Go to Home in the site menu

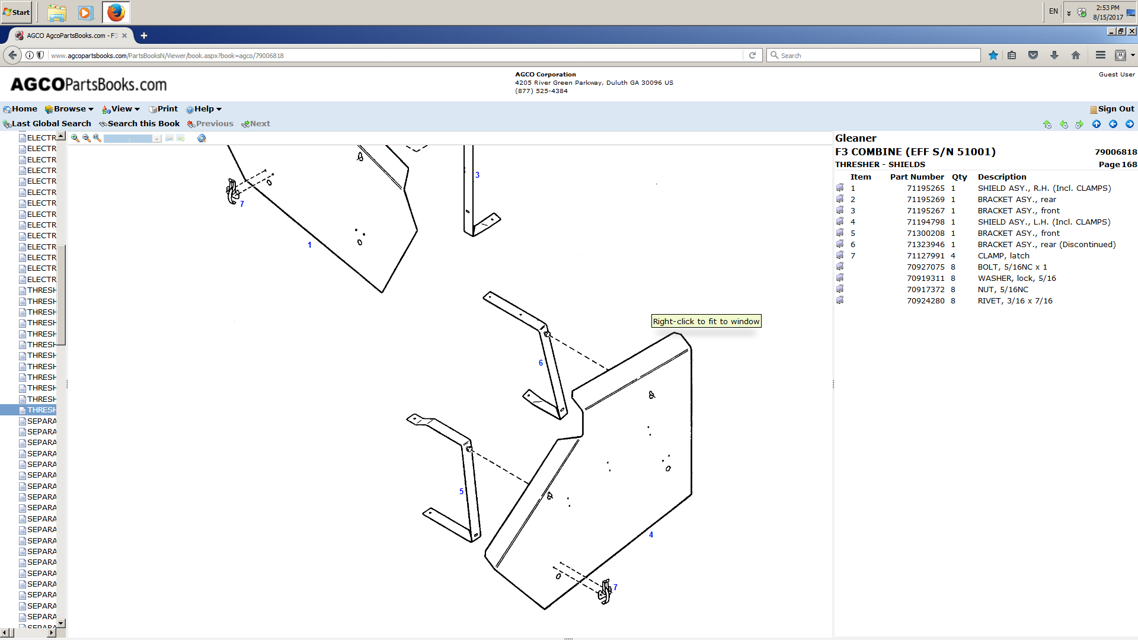pyautogui.click(x=20, y=109)
